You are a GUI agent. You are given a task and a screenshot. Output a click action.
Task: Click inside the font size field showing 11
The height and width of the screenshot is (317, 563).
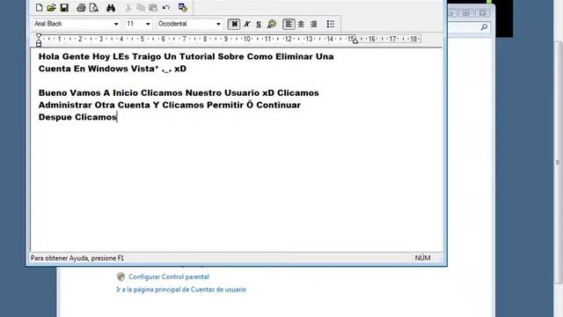135,24
